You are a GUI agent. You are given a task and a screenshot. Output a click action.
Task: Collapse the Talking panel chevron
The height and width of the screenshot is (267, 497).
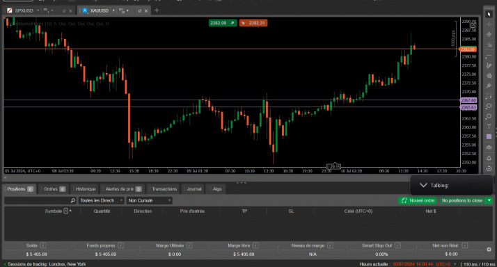click(x=423, y=185)
